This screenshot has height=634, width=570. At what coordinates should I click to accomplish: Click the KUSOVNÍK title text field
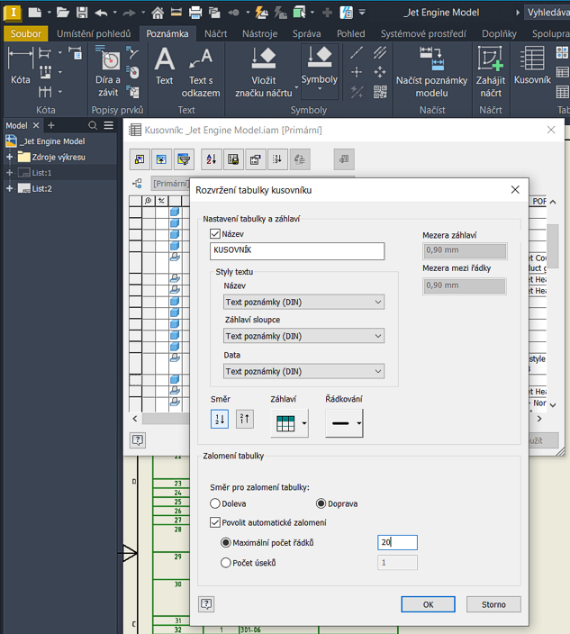(x=297, y=252)
